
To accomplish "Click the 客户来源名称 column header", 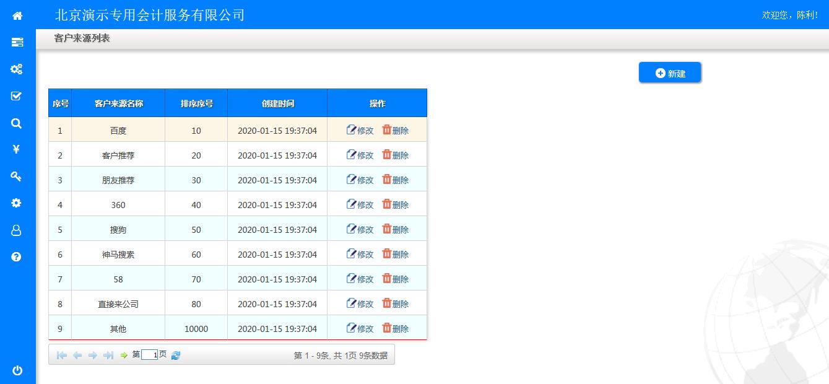I will pyautogui.click(x=118, y=103).
